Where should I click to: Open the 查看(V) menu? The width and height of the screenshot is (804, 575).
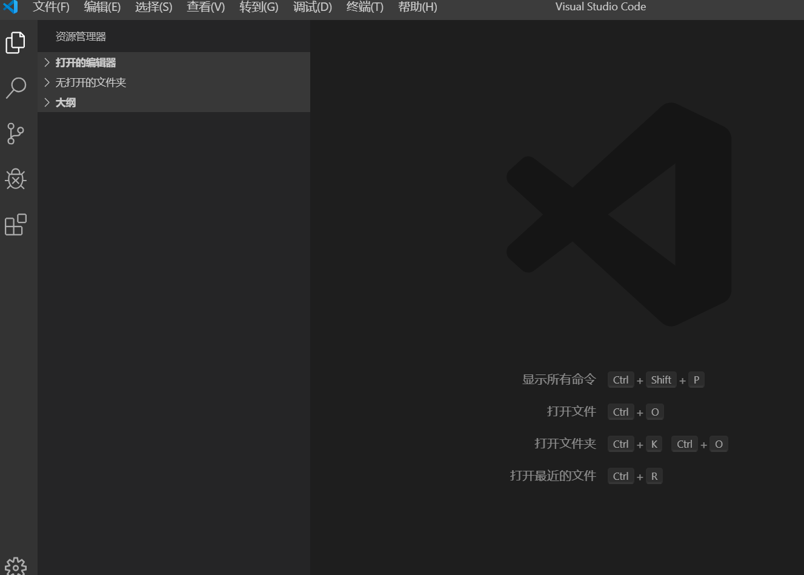click(205, 7)
